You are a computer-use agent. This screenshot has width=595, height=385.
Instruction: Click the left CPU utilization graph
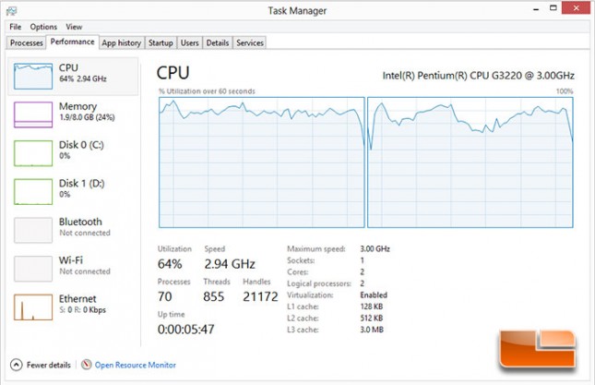262,162
